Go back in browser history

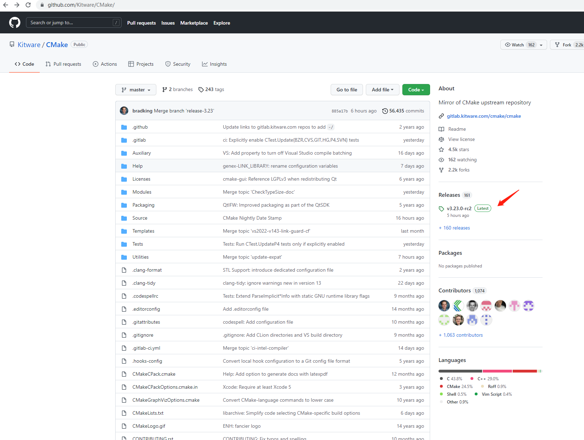pyautogui.click(x=6, y=5)
